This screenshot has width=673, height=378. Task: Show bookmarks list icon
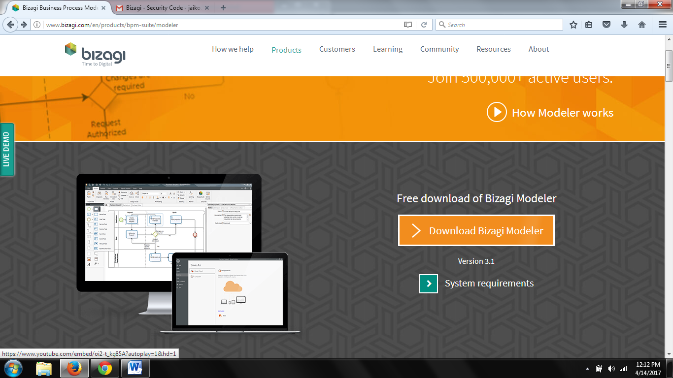point(589,25)
